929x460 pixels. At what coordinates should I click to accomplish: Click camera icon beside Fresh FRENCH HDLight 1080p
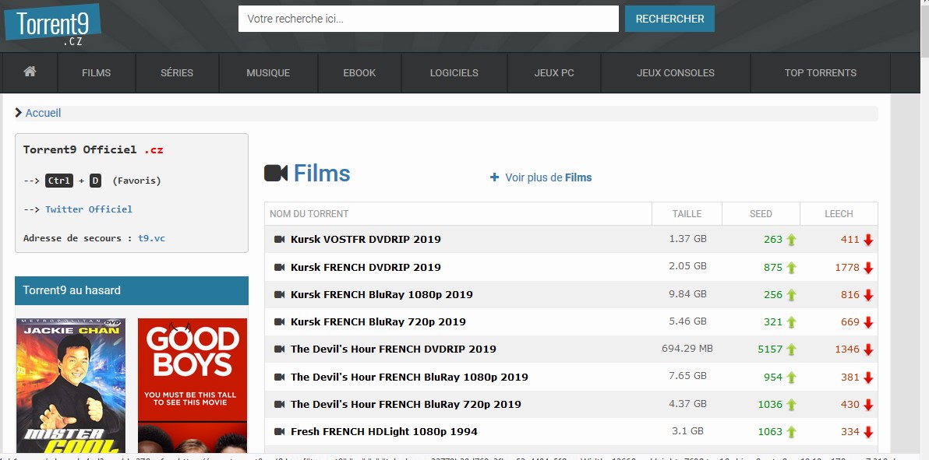tap(280, 431)
